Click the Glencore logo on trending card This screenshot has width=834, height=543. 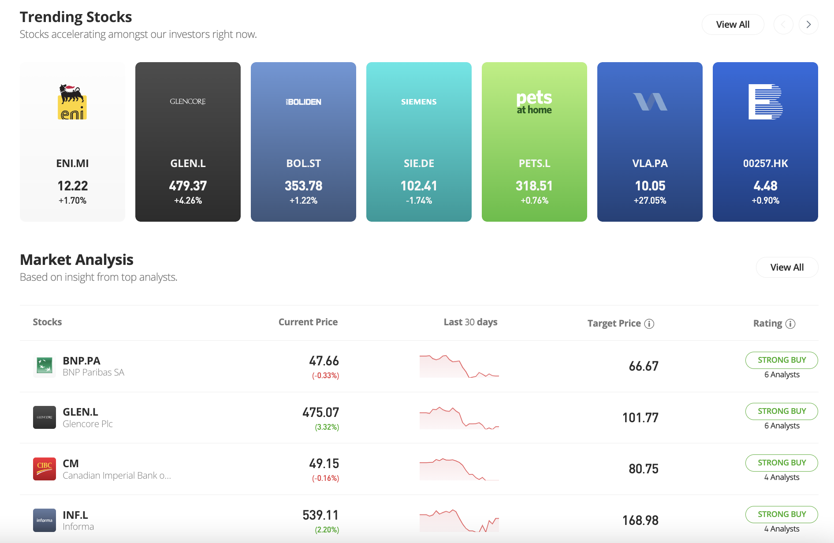click(x=188, y=101)
